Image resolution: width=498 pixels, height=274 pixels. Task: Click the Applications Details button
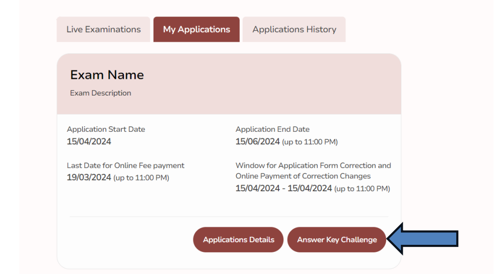pyautogui.click(x=238, y=240)
